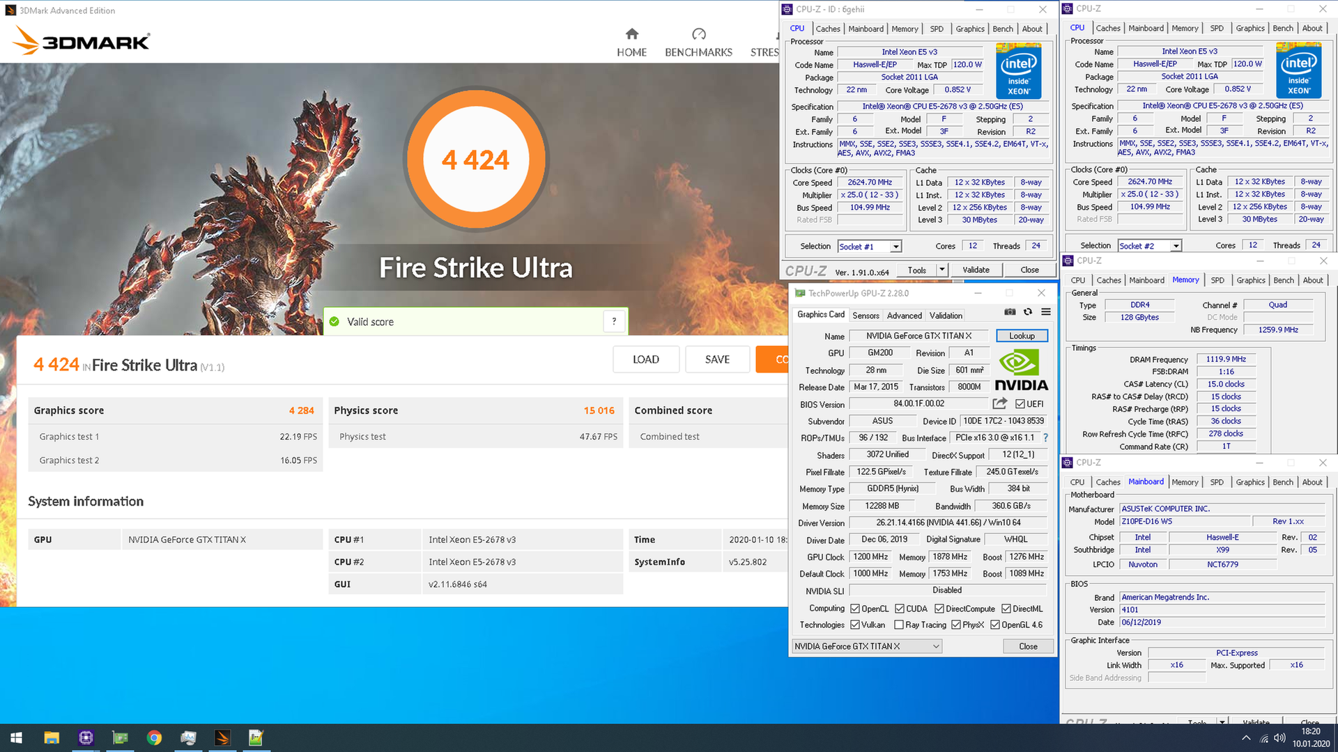Screen dimensions: 1338x752
Task: Click Tools button in CPU-Z
Action: pos(916,269)
